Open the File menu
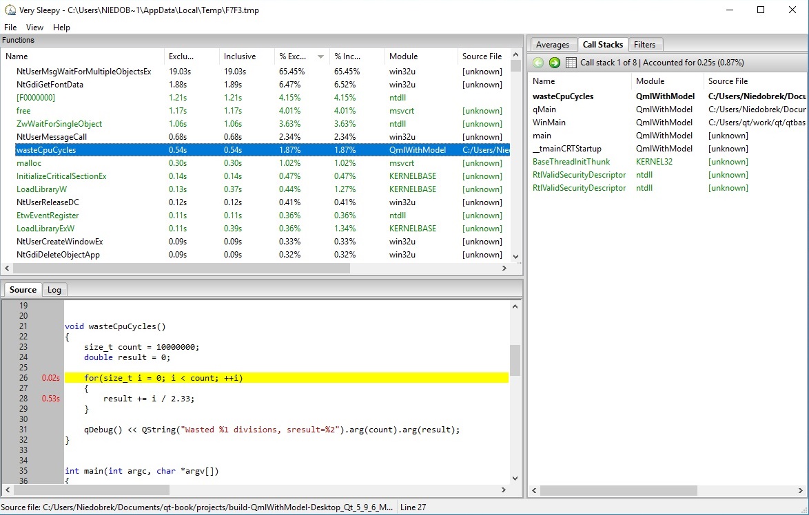The image size is (809, 515). (10, 28)
